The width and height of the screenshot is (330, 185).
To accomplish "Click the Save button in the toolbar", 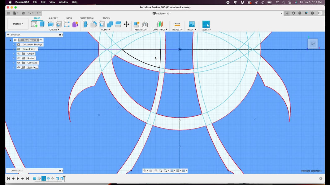I will (x=23, y=13).
